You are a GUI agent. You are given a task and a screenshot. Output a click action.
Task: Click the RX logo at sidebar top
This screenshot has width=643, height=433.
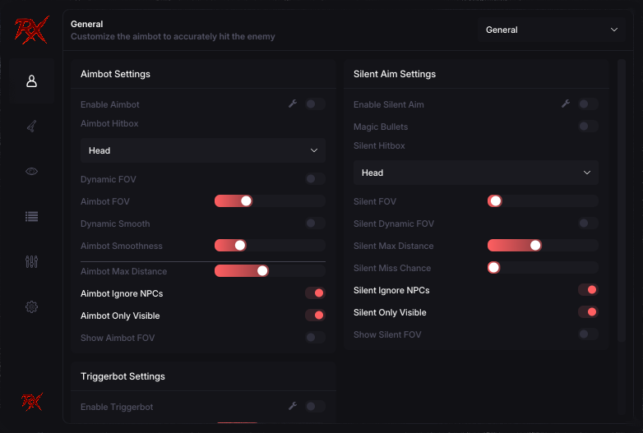click(31, 30)
